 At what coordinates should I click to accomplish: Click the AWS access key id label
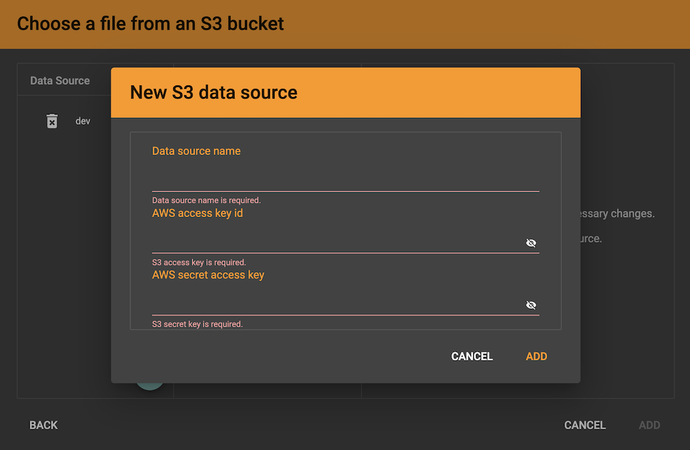197,213
